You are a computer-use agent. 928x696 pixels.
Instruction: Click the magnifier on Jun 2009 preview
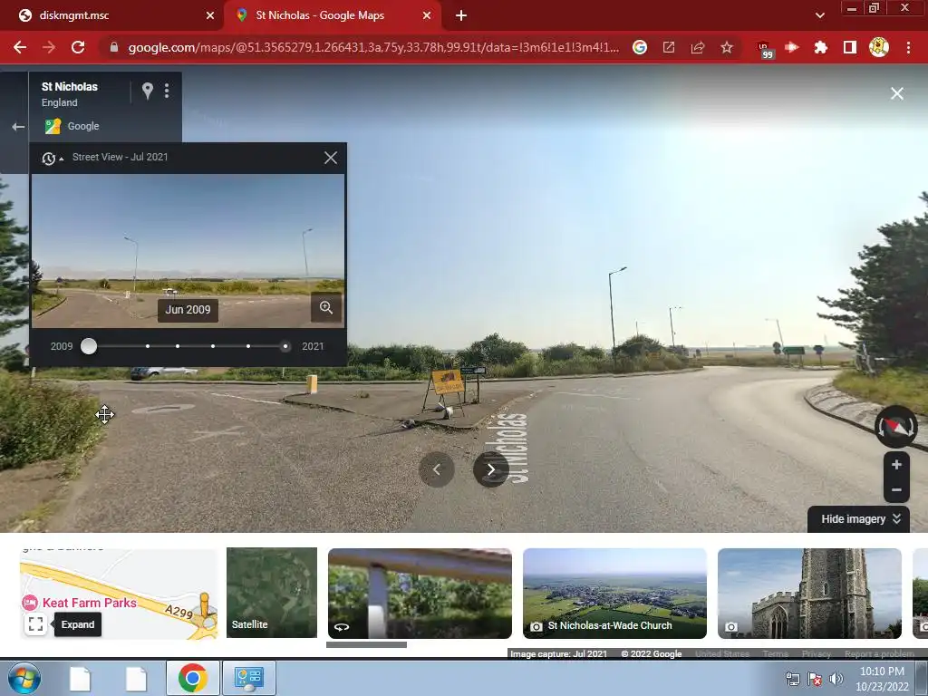click(x=326, y=307)
